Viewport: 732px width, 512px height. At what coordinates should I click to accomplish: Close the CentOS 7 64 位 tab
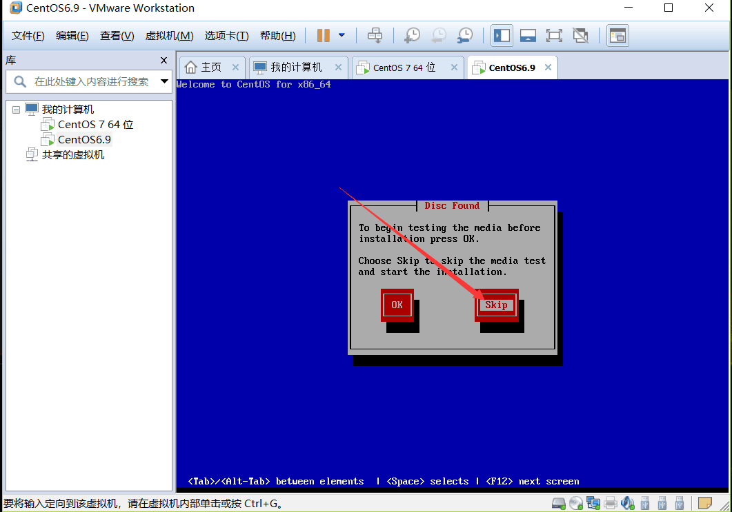454,68
